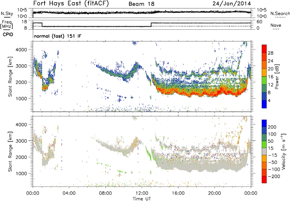Pick the red top segment of Power color bar
Viewport: 290px width, 201px height.
(x=264, y=49)
